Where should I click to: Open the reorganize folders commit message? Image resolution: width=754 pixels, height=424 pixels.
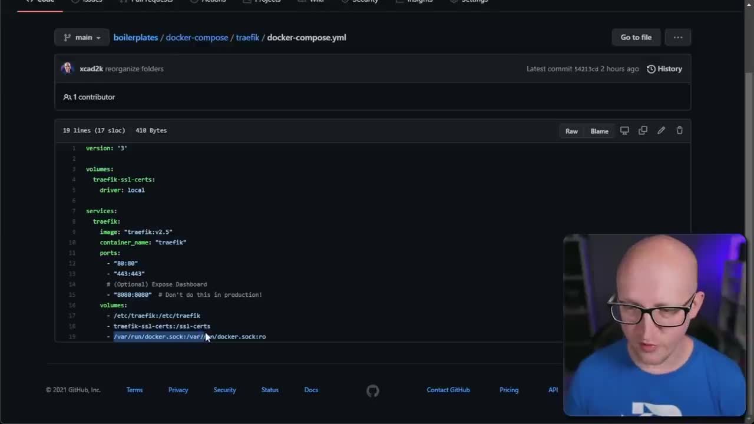[134, 69]
